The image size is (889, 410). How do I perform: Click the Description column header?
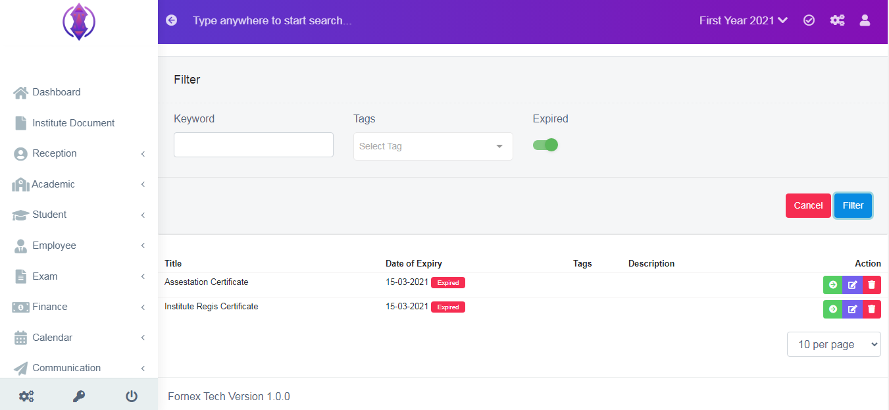click(651, 263)
